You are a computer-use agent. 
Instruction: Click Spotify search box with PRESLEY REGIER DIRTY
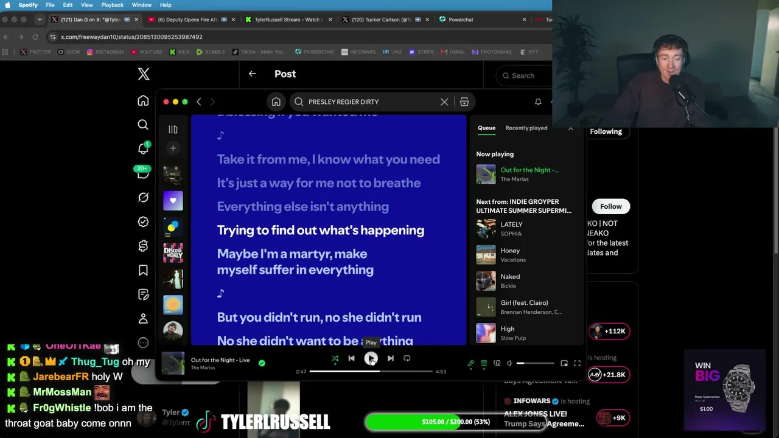371,102
